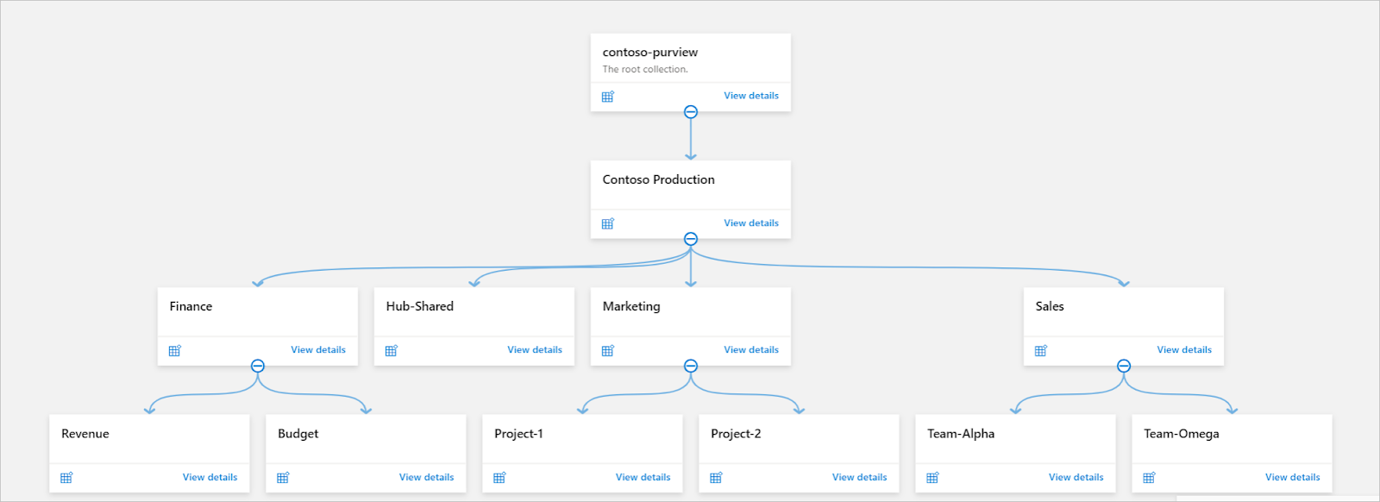Click the table icon on Hub-Shared card
Image resolution: width=1380 pixels, height=502 pixels.
(x=392, y=350)
